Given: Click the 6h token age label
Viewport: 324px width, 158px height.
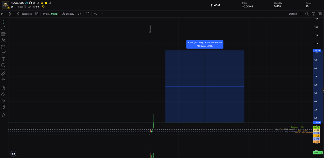Looking at the screenshot, I should [x=12, y=7].
